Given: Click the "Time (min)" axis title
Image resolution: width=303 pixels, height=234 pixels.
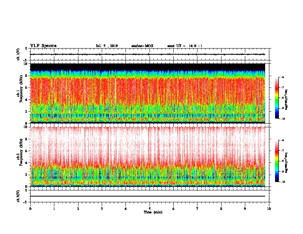Looking at the screenshot, I should coord(153,212).
